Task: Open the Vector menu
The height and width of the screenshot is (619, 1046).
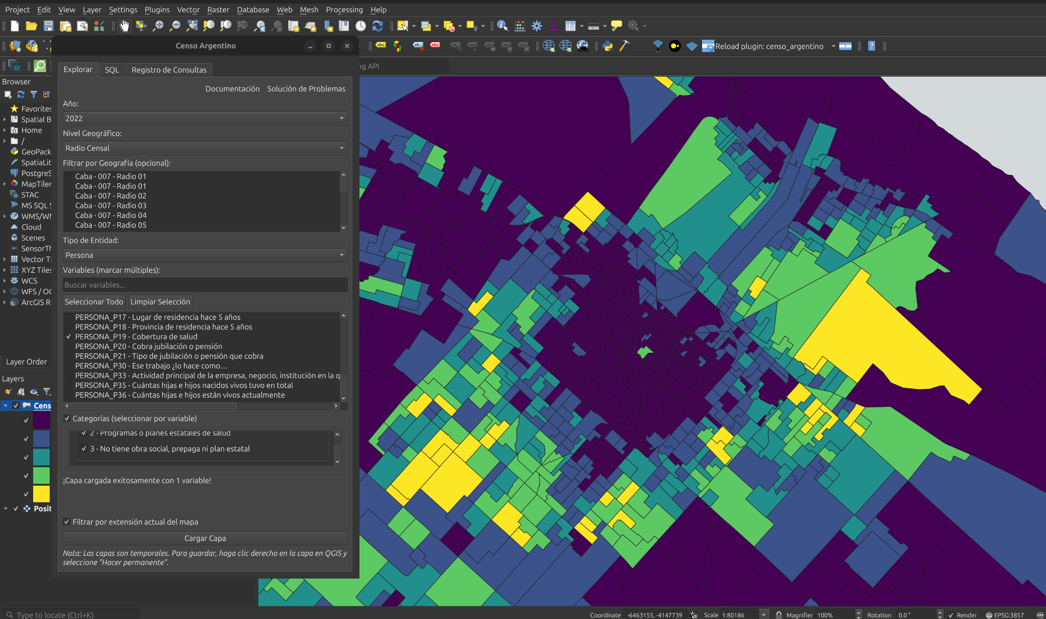Action: [x=188, y=9]
